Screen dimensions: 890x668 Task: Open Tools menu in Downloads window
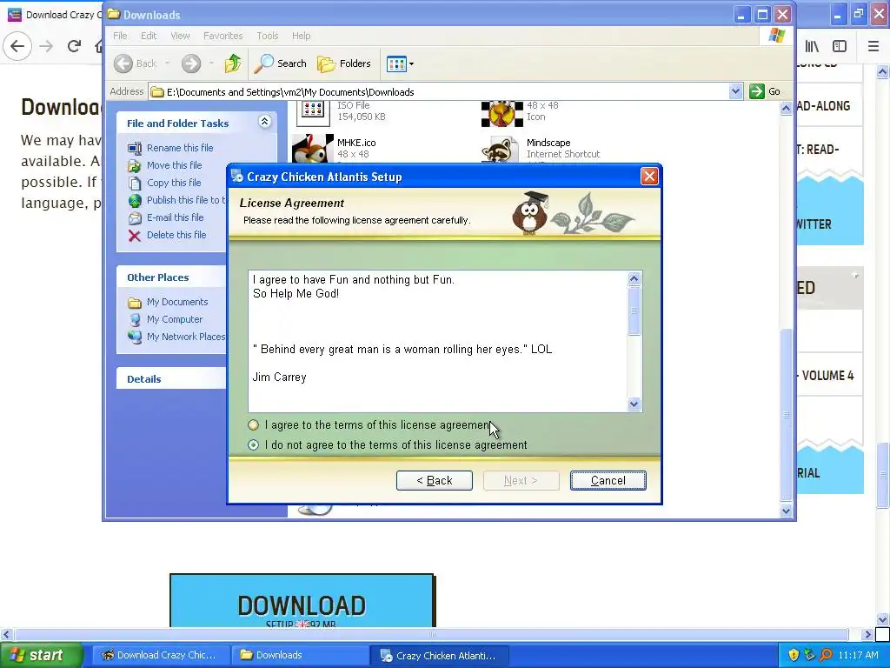coord(268,36)
